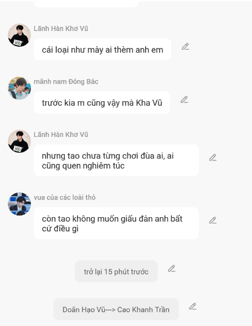Click the bubble 'cái loại như mày ai thèm anh em'
Viewport: 252px width, 326px height.
pos(102,50)
